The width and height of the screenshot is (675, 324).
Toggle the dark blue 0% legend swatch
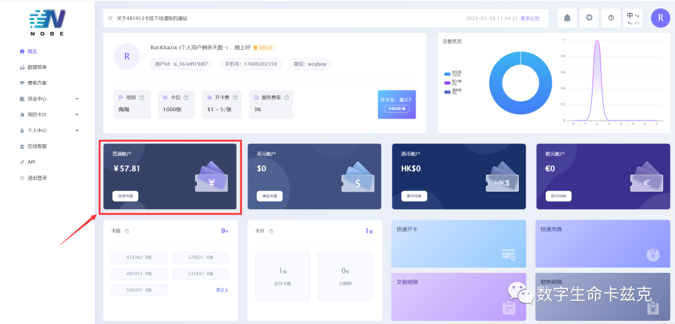pyautogui.click(x=447, y=92)
